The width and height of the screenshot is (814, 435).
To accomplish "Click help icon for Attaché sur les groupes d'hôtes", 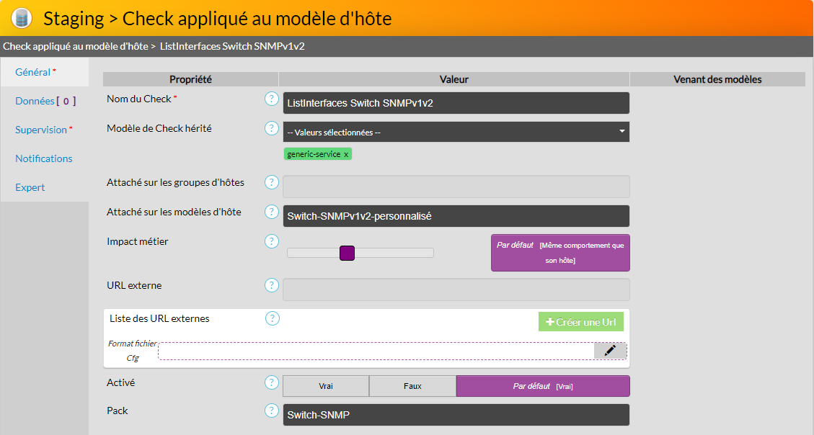I will (272, 182).
